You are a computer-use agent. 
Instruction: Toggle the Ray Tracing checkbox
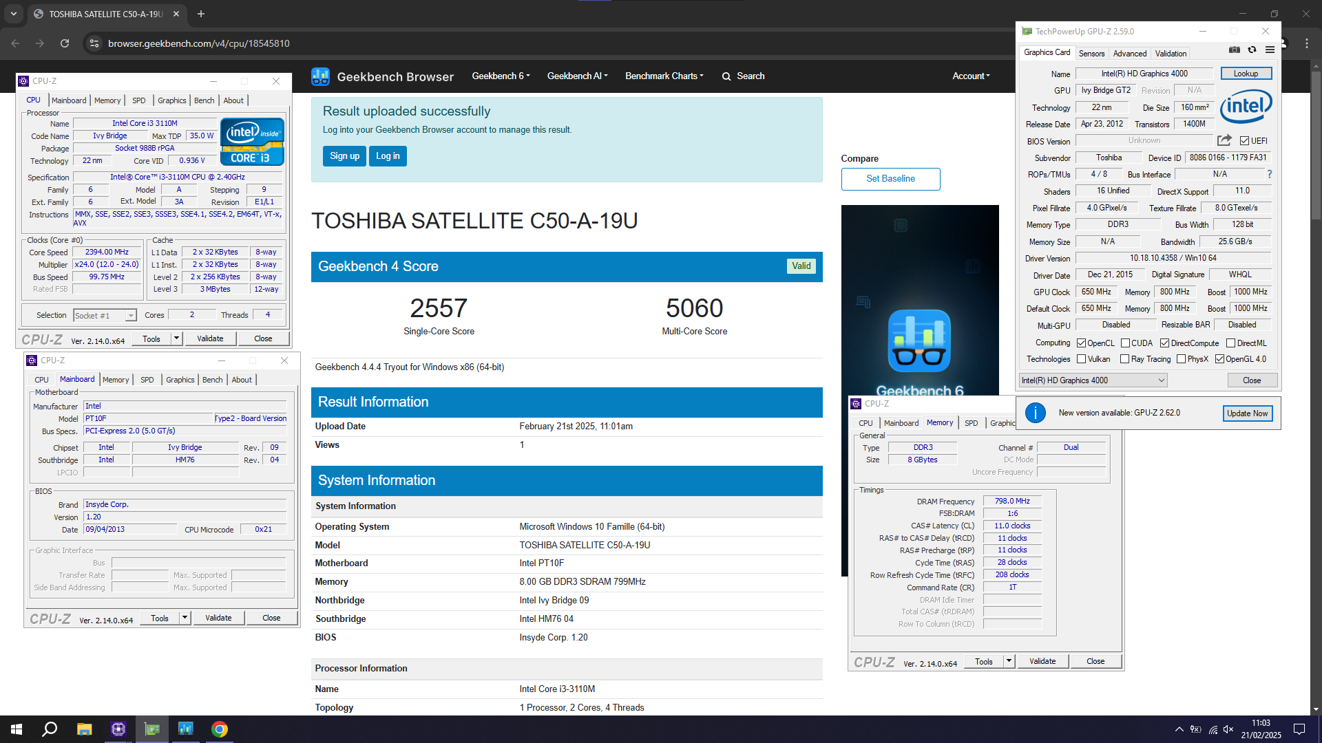pos(1125,359)
